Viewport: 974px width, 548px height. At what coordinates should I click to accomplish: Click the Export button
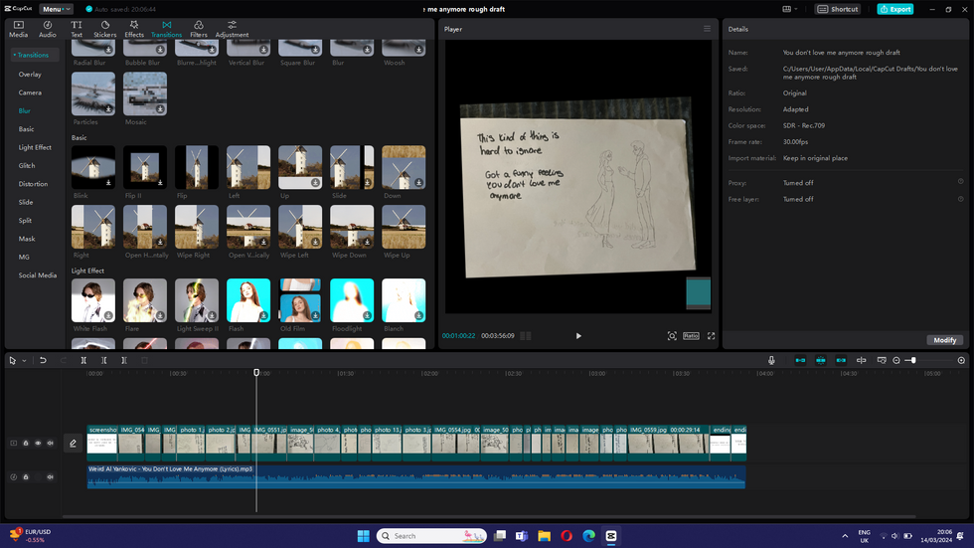coord(895,9)
